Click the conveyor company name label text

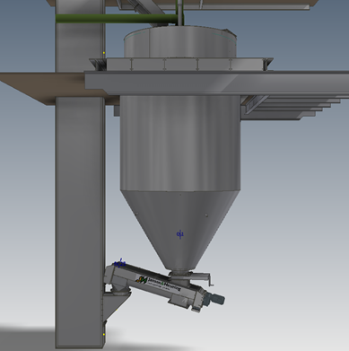click(164, 285)
